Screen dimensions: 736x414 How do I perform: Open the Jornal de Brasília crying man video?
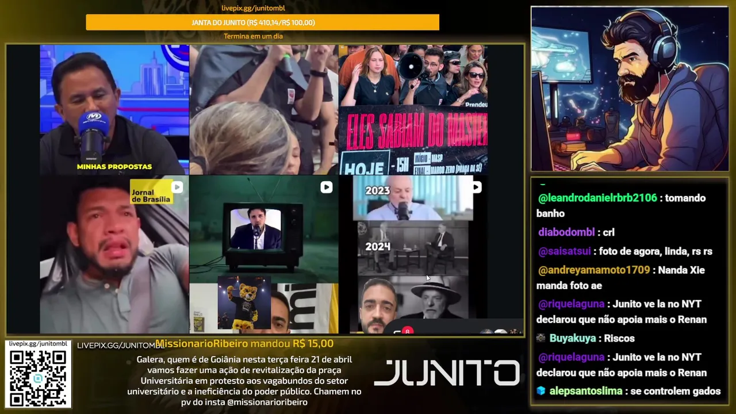click(x=114, y=255)
